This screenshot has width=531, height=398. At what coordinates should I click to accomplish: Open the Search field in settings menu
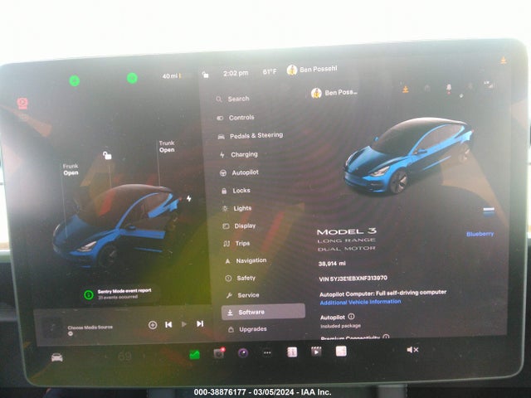point(234,99)
